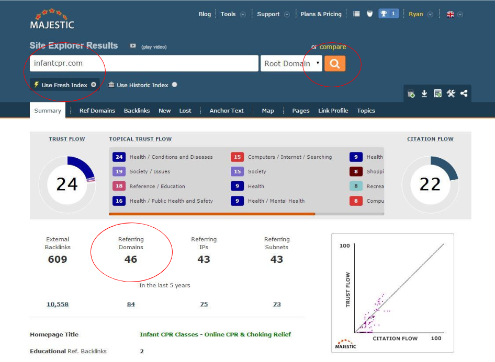Open the Topics tab
The image size is (495, 362).
366,111
